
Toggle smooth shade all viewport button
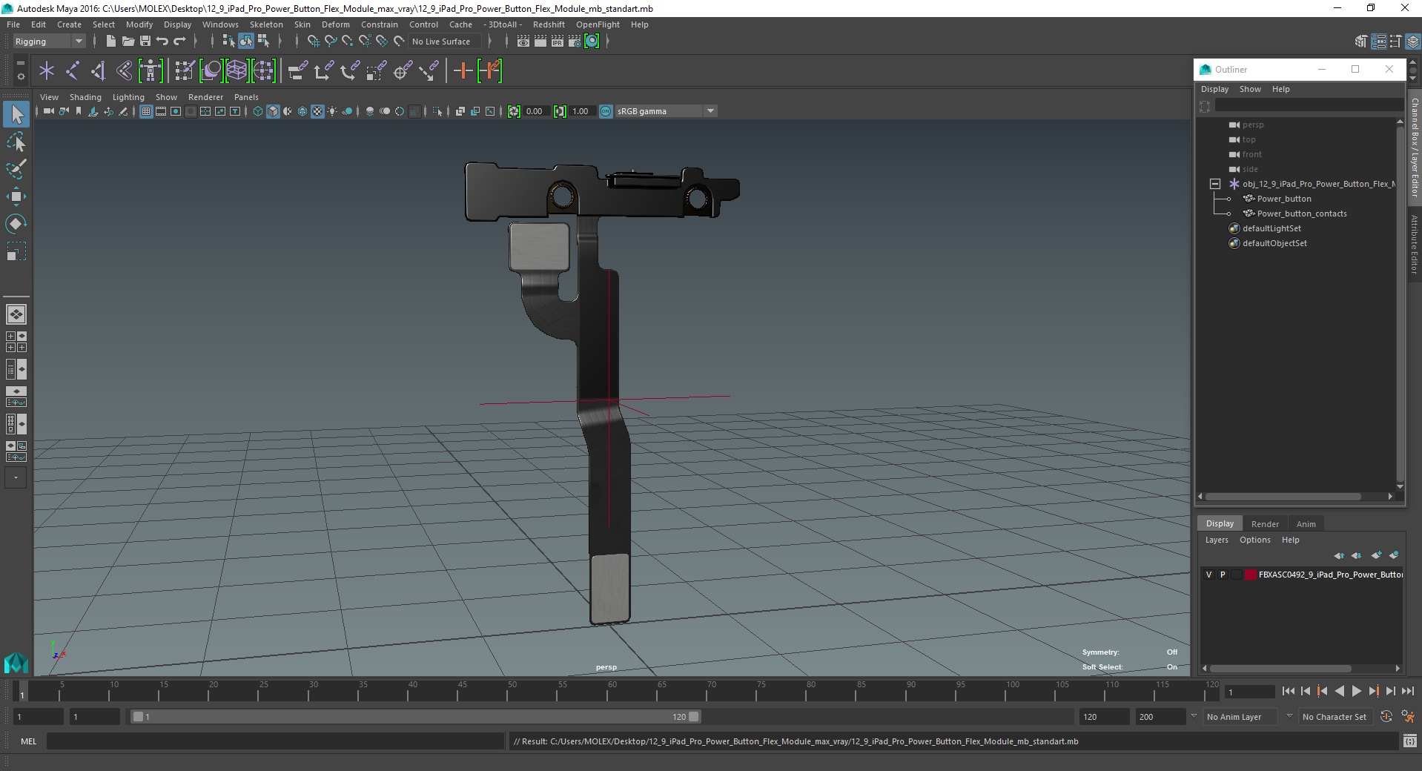(273, 111)
